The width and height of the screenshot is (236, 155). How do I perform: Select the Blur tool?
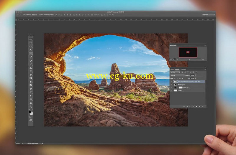[x=31, y=82]
